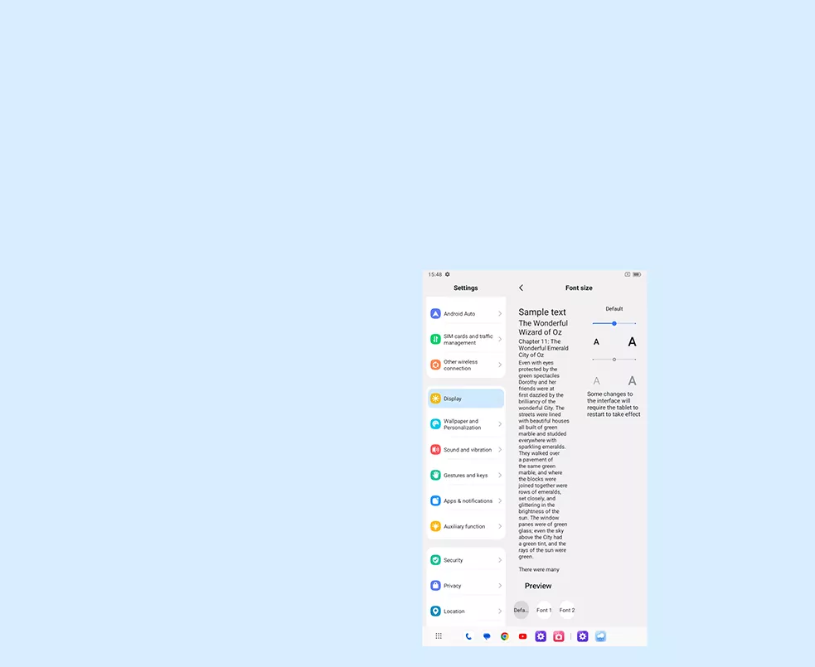Expand the Security settings chevron
The image size is (815, 667).
[x=500, y=560]
